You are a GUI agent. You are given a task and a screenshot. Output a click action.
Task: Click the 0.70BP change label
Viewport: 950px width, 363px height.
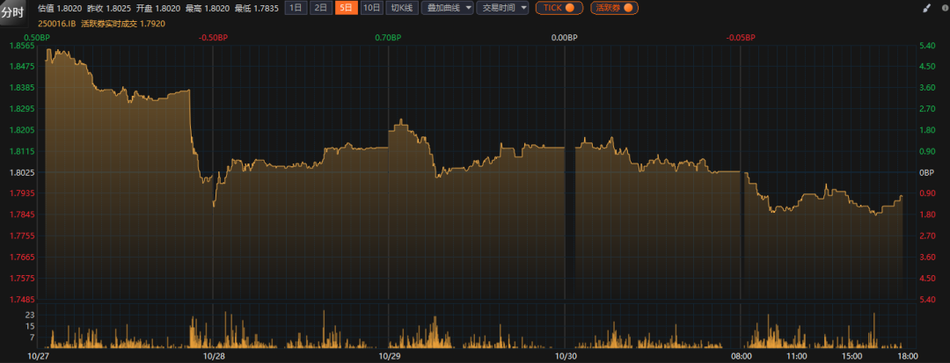pyautogui.click(x=387, y=38)
